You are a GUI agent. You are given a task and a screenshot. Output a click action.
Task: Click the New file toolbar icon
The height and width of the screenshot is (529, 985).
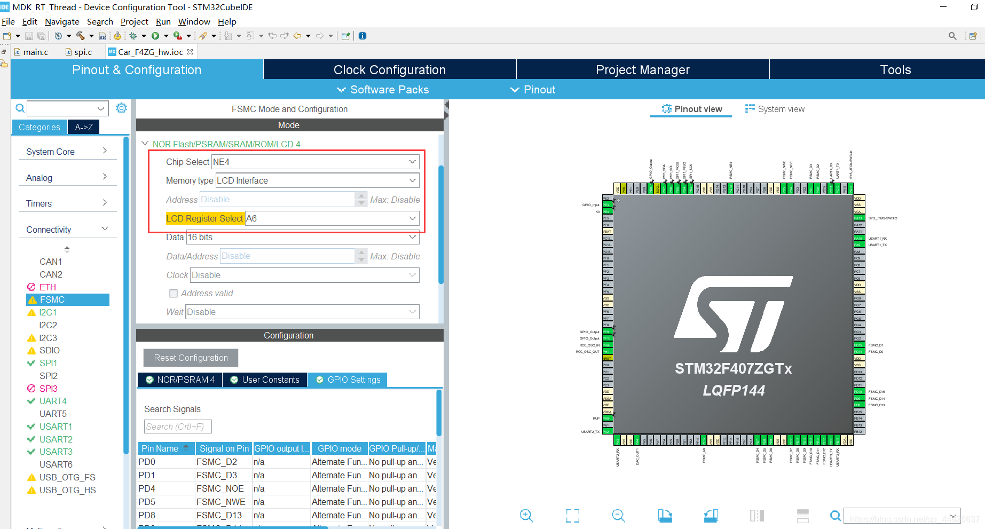[7, 36]
